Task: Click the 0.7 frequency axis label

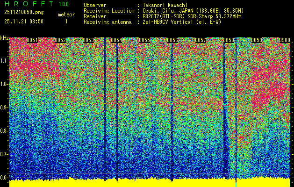Action: click(x=4, y=154)
